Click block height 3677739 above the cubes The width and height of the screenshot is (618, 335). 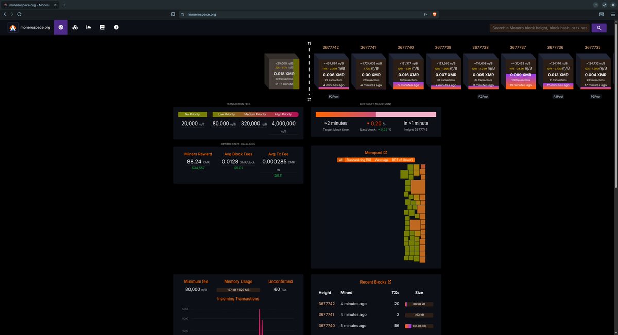[443, 47]
